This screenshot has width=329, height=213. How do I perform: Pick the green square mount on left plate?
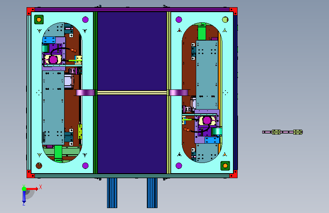click(x=39, y=19)
